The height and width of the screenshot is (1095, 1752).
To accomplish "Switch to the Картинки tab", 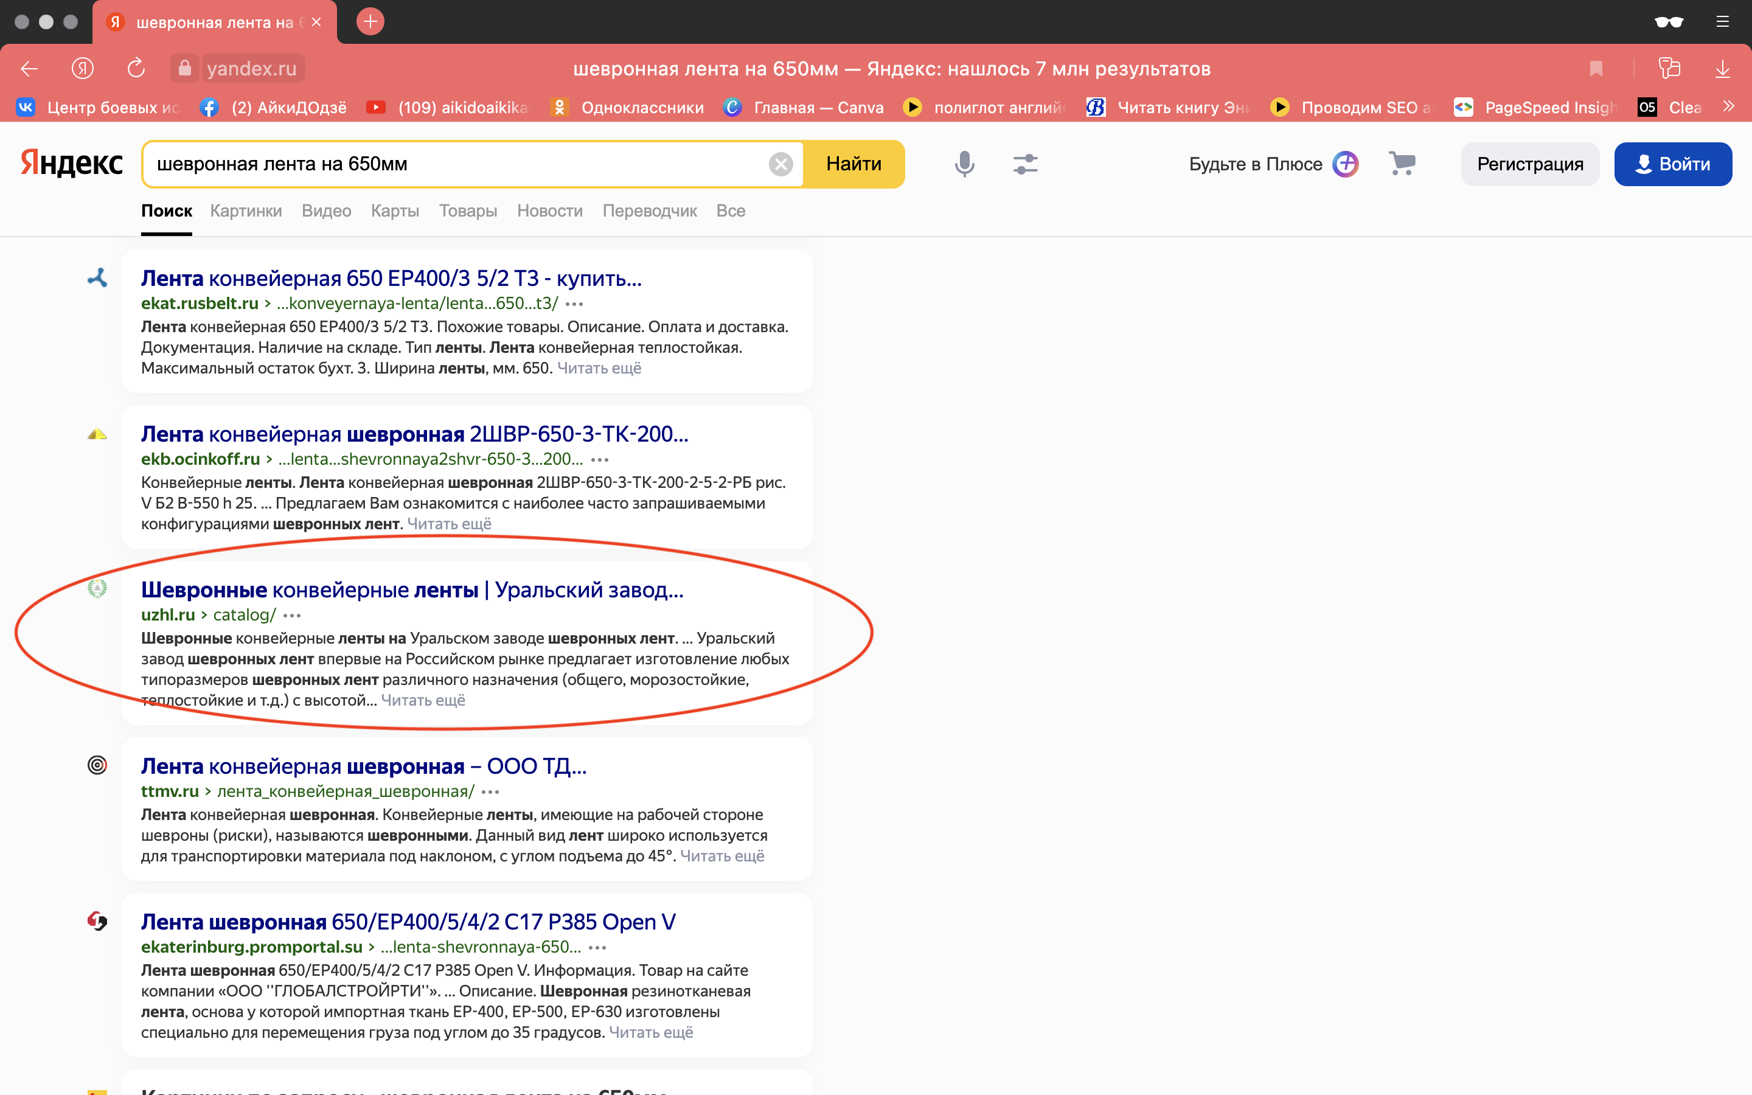I will tap(245, 210).
